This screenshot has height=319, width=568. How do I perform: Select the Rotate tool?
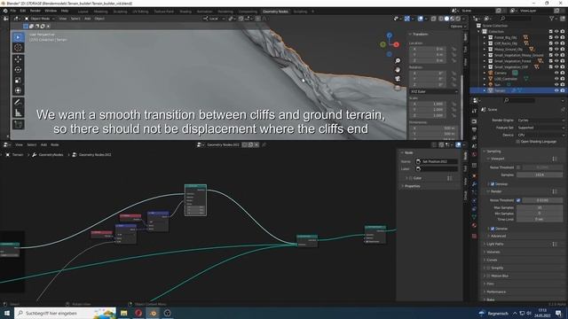click(x=18, y=69)
